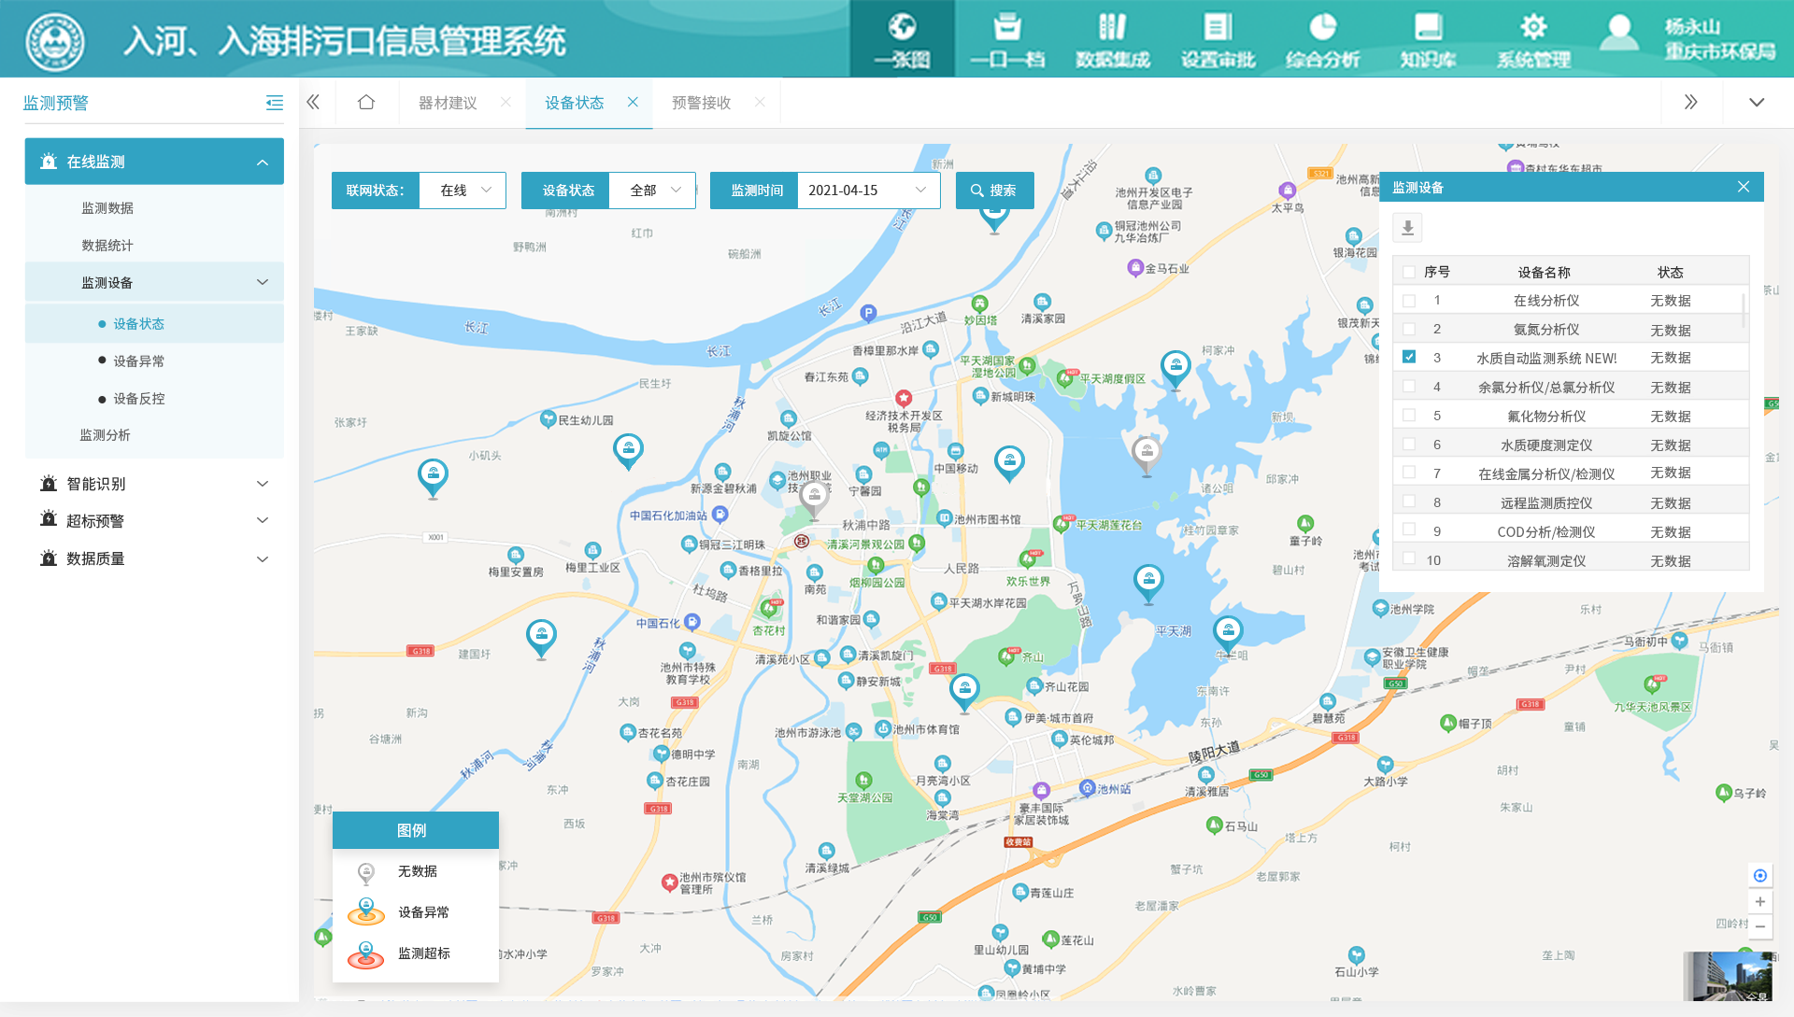Screen dimensions: 1794x1017
Task: Zoom out the map
Action: click(1760, 926)
